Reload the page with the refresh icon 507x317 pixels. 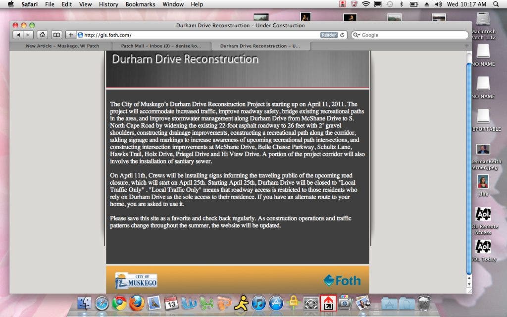343,35
